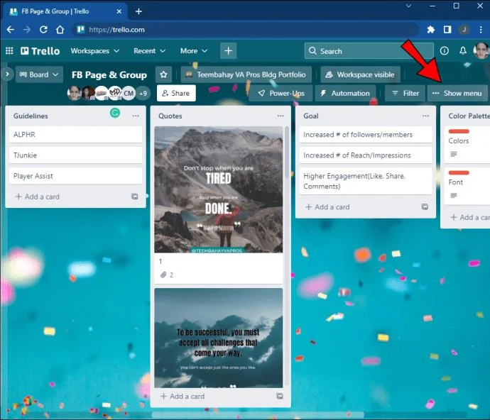Screen dimensions: 490x420
Task: Open Teembahay VA Pros Bldg Portfolio workspace
Action: click(246, 74)
